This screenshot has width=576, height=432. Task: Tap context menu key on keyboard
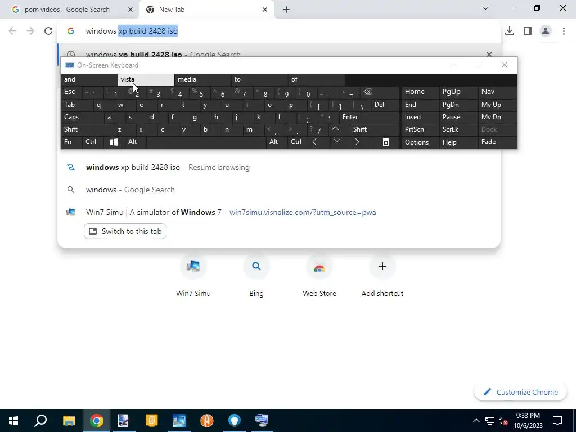(386, 142)
